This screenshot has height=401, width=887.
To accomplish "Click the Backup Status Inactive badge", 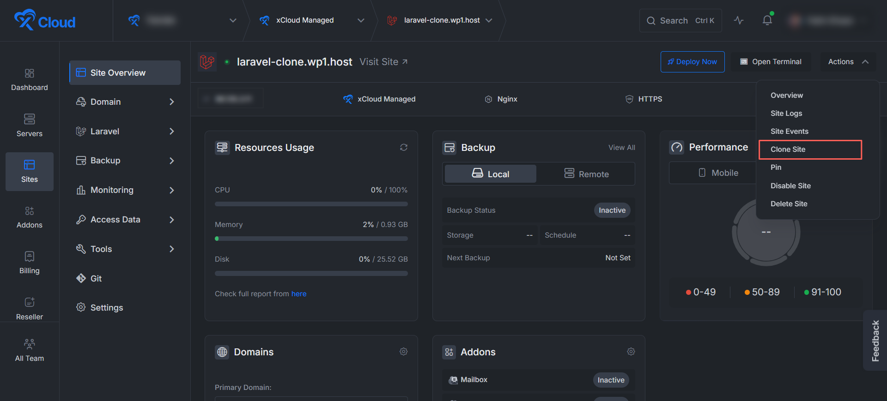I will (x=612, y=210).
